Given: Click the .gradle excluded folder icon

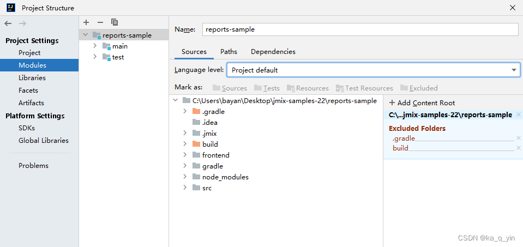Looking at the screenshot, I should (196, 111).
